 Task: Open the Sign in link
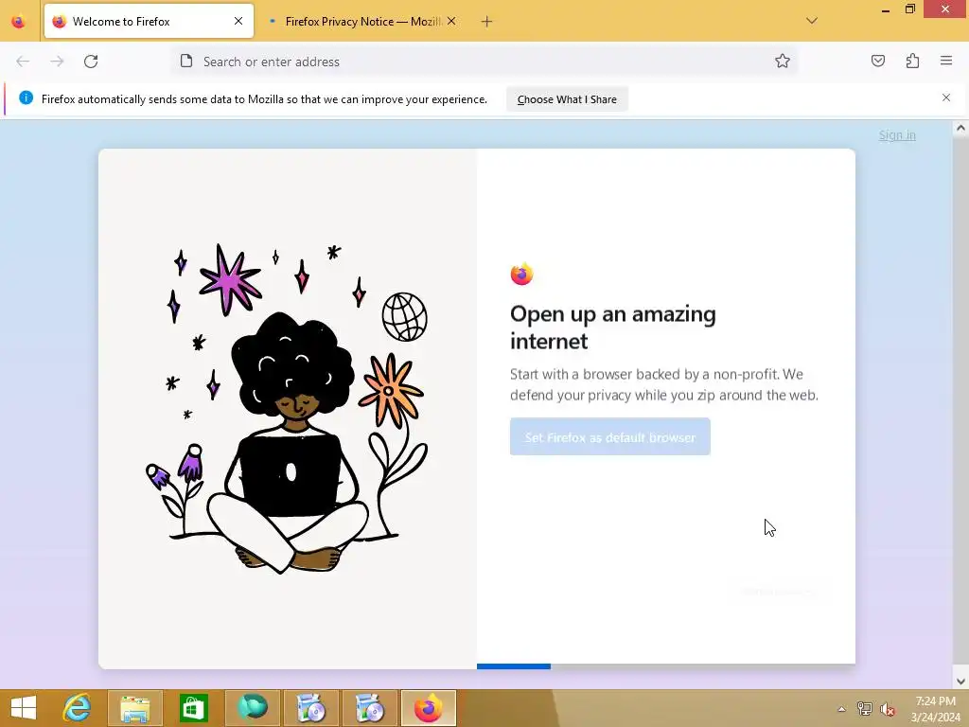[x=897, y=134]
